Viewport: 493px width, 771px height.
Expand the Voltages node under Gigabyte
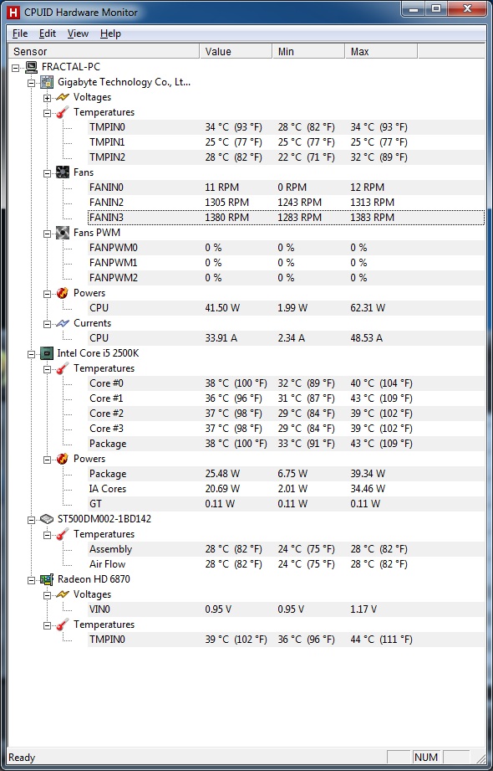47,98
